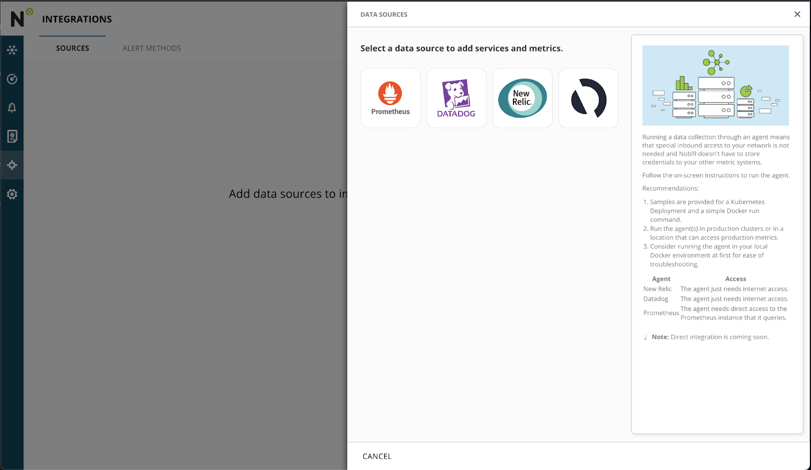Click the 'Agent' column header
Screen dimensions: 811x470
tap(661, 279)
